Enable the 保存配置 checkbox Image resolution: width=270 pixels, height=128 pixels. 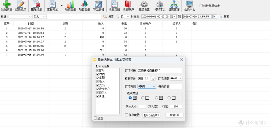tap(126, 115)
